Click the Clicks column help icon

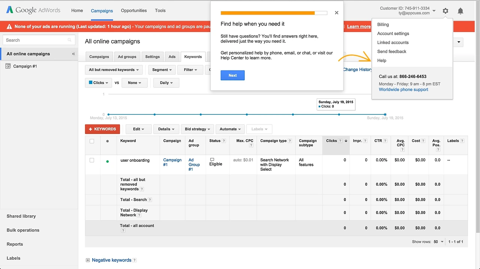pyautogui.click(x=340, y=141)
